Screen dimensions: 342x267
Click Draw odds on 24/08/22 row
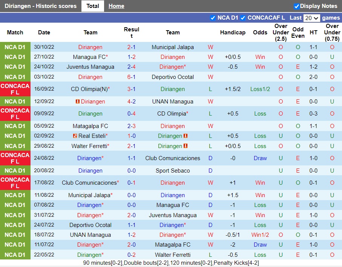point(260,158)
